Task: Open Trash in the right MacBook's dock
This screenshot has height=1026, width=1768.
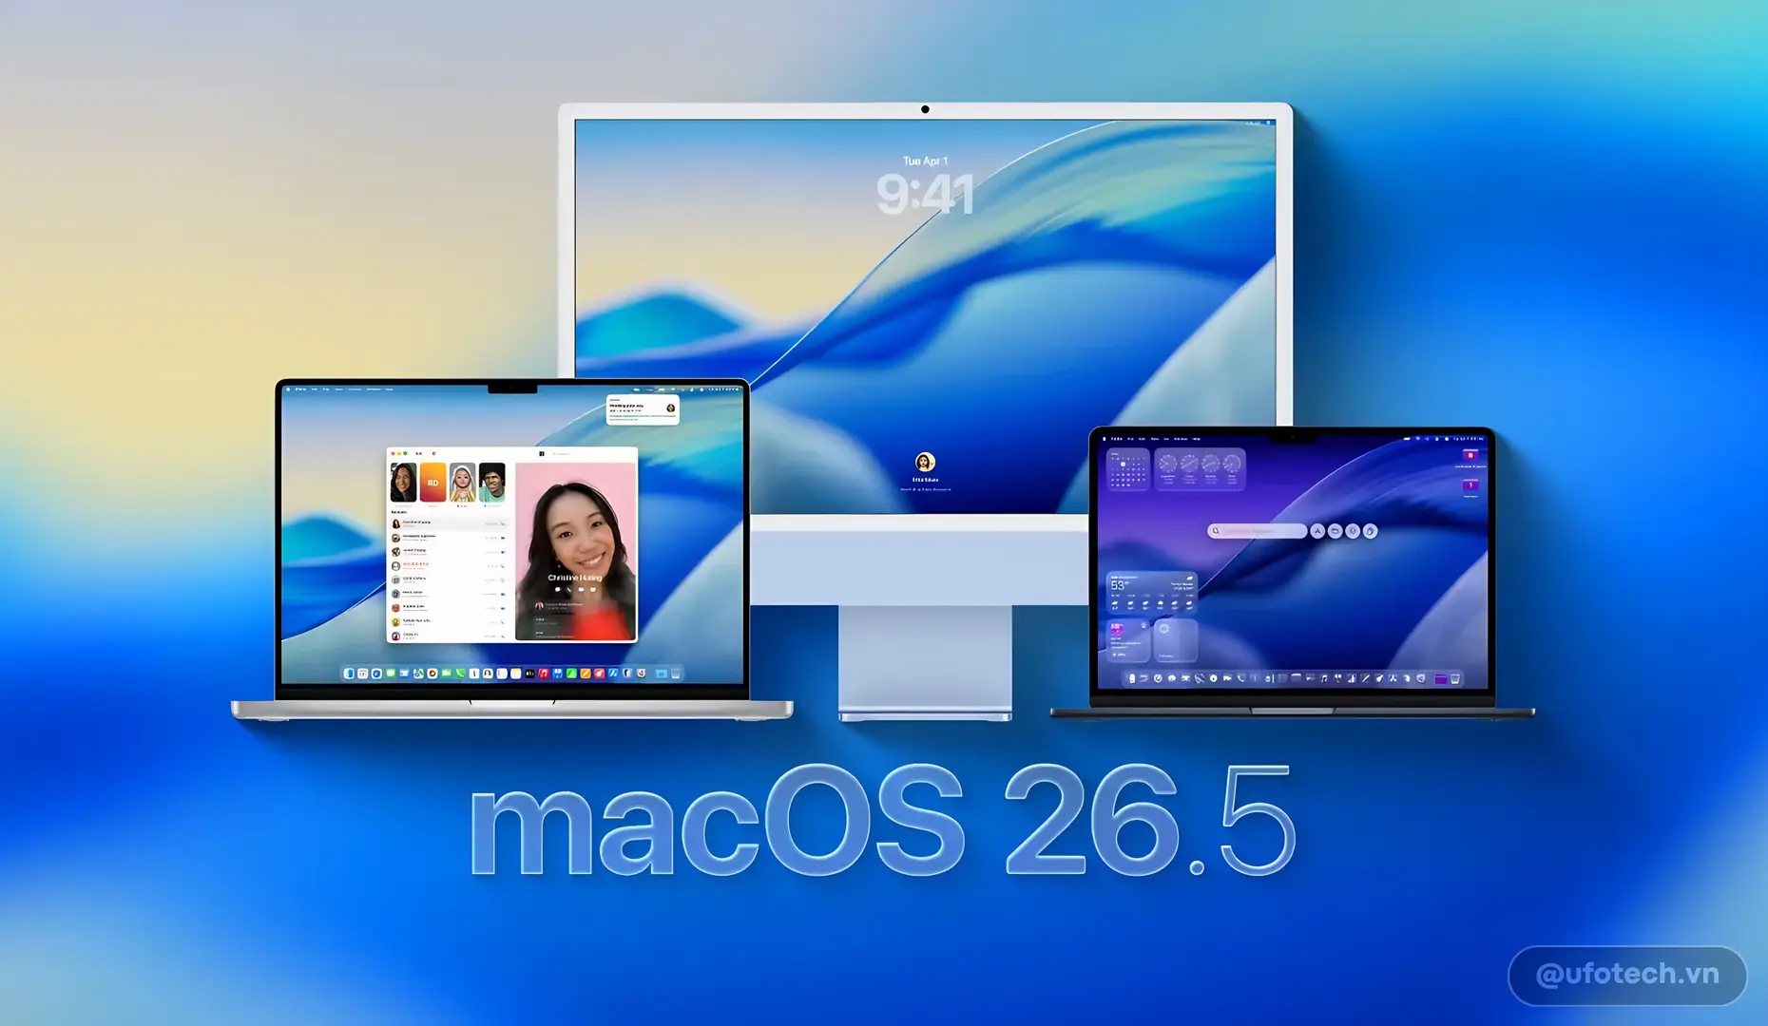Action: 1454,678
